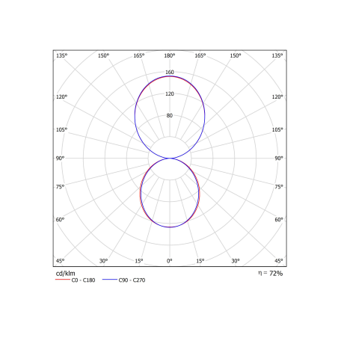This screenshot has width=338, height=338.
Task: Click the 0° angle label at bottom
Action: [x=170, y=261]
